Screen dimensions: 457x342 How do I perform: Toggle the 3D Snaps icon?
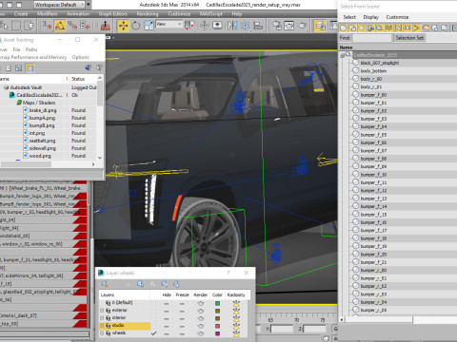click(x=47, y=26)
